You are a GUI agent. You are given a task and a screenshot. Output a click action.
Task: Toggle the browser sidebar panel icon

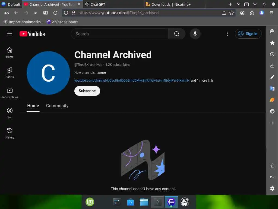46,13
